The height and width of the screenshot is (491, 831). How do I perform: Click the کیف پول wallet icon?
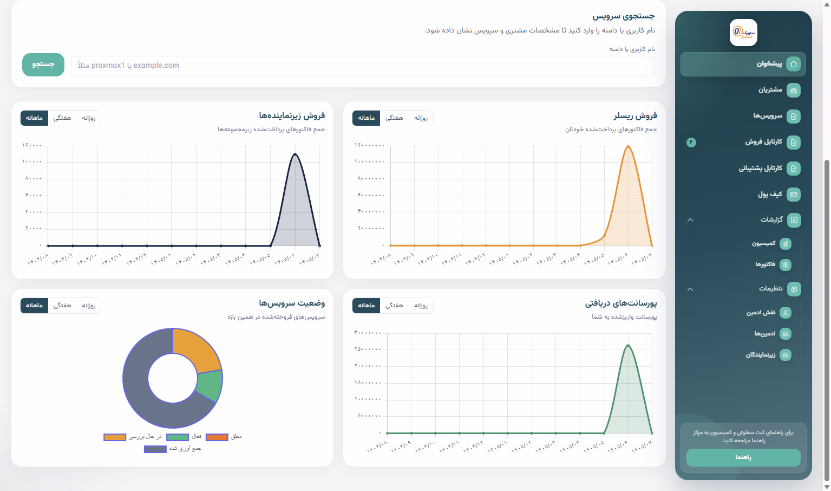point(794,194)
